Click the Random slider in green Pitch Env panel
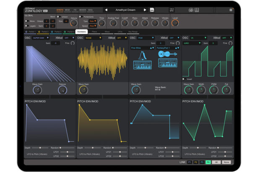This screenshot has width=258, height=172. point(225,148)
